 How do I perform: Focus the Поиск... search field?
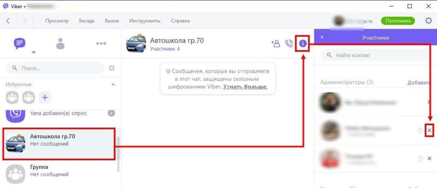(55, 68)
